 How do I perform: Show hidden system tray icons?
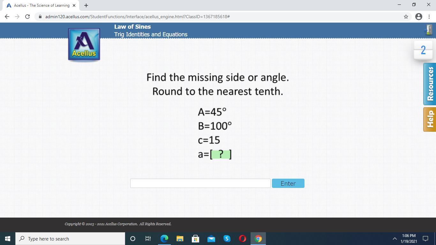click(x=395, y=239)
